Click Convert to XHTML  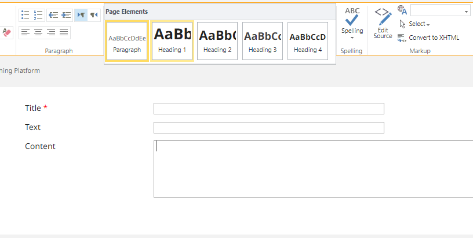click(x=429, y=38)
